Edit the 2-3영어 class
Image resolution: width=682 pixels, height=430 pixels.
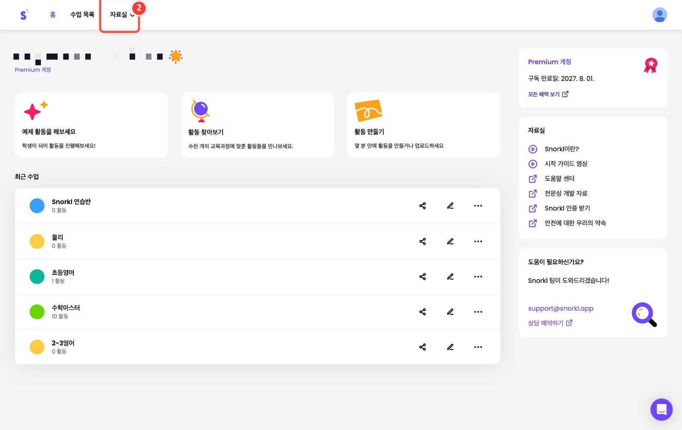pyautogui.click(x=450, y=347)
